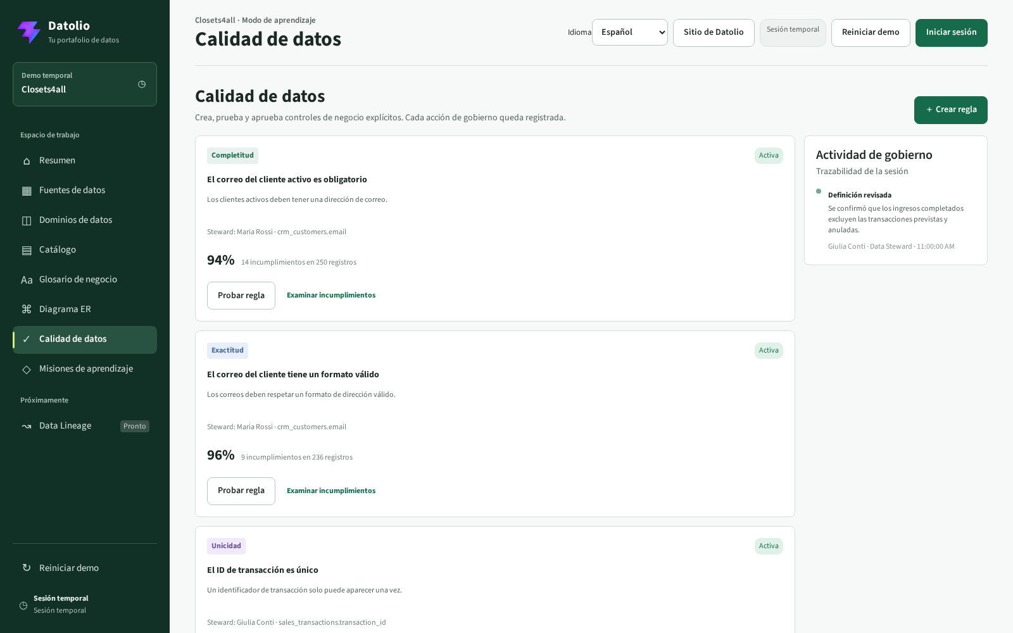Image resolution: width=1013 pixels, height=633 pixels.
Task: Examine violations for the 96% rule
Action: [x=331, y=491]
